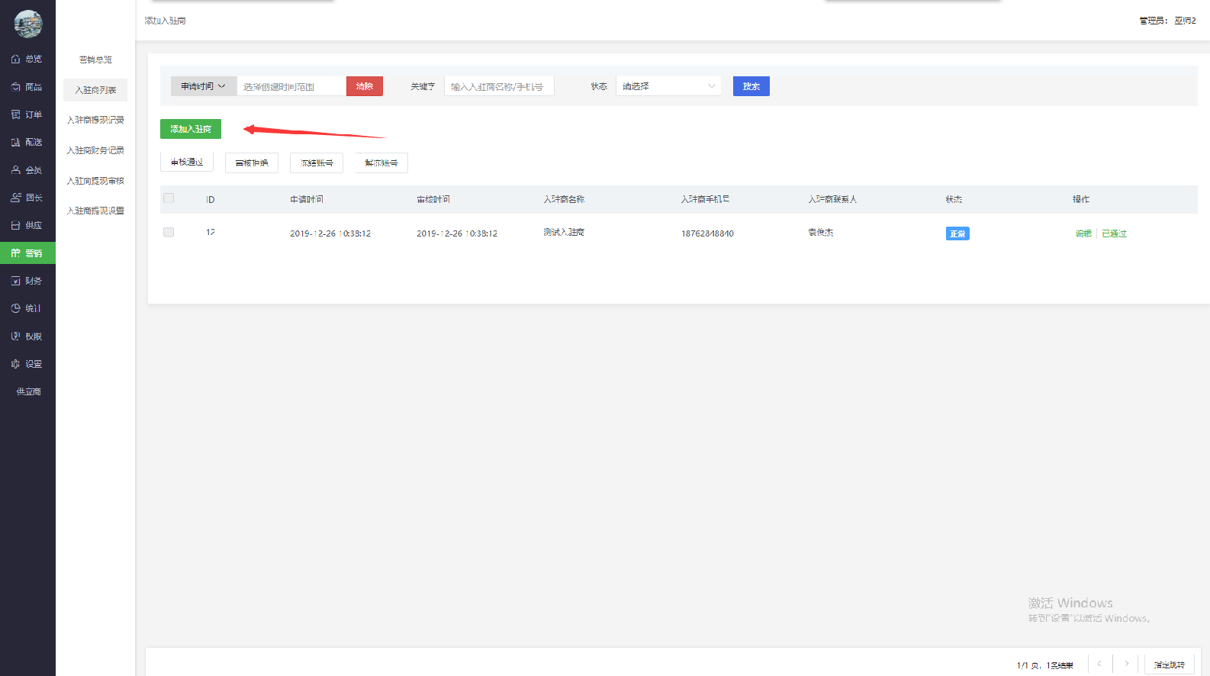Focus the 关键字 keyword input field
The image size is (1210, 676).
[499, 86]
